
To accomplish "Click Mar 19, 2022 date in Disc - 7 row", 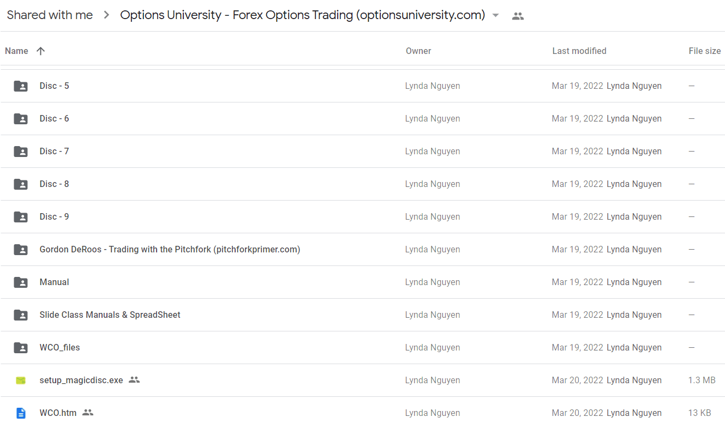I will (578, 151).
